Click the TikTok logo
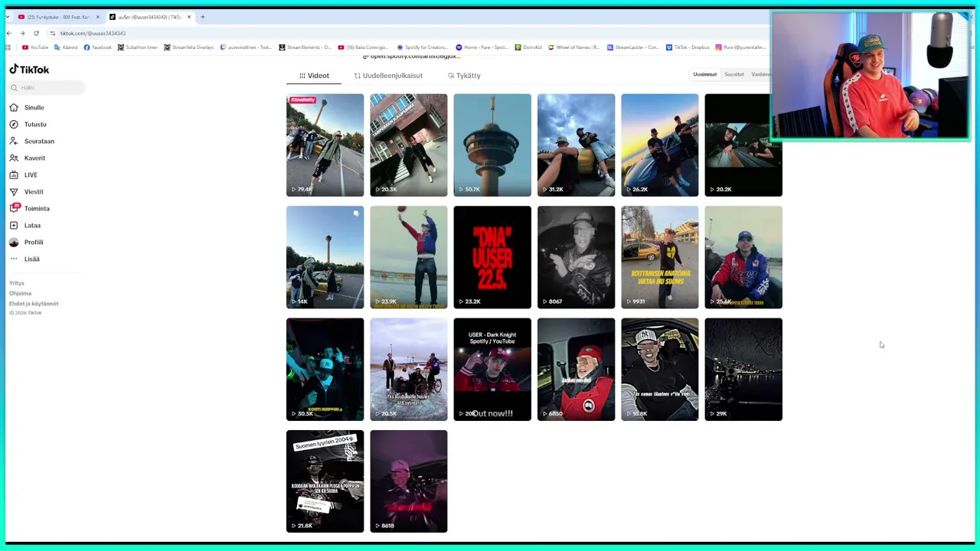Viewport: 980px width, 551px height. (x=29, y=69)
